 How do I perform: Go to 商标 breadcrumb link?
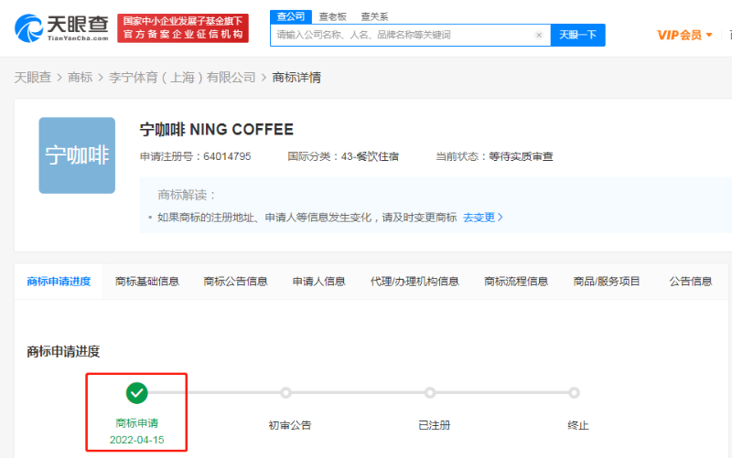click(x=80, y=78)
